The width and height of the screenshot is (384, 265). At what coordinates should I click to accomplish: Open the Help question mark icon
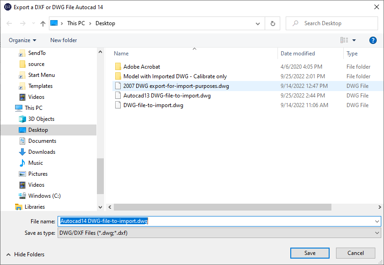pyautogui.click(x=373, y=40)
